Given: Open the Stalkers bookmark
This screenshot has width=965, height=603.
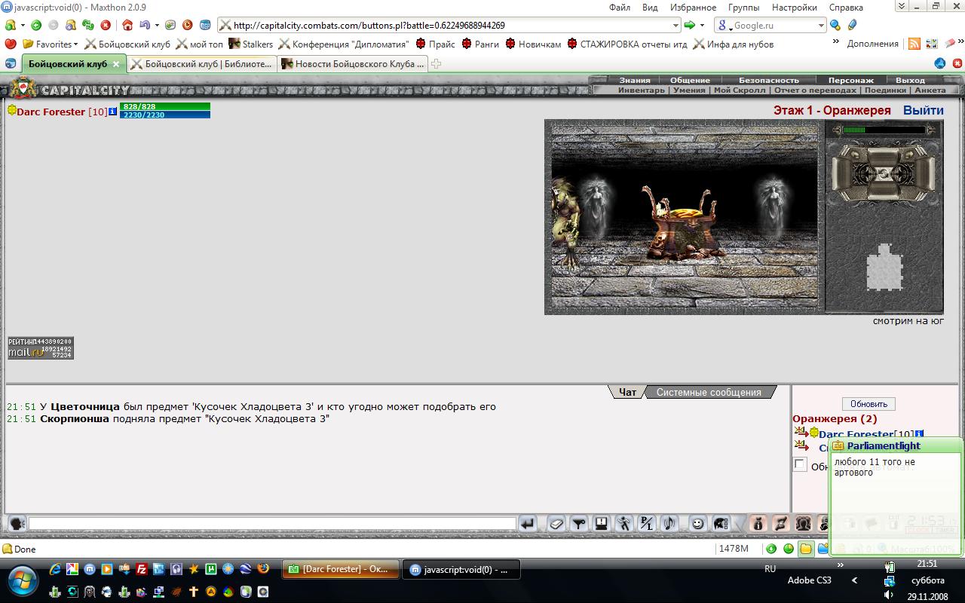Looking at the screenshot, I should coord(250,44).
